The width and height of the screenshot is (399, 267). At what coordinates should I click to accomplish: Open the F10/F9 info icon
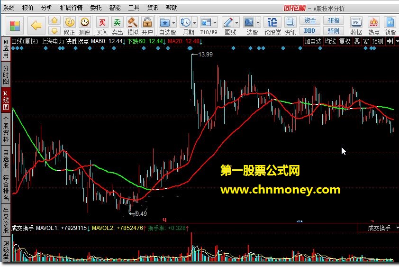pyautogui.click(x=206, y=23)
